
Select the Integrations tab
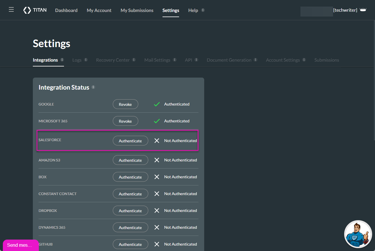tap(45, 60)
